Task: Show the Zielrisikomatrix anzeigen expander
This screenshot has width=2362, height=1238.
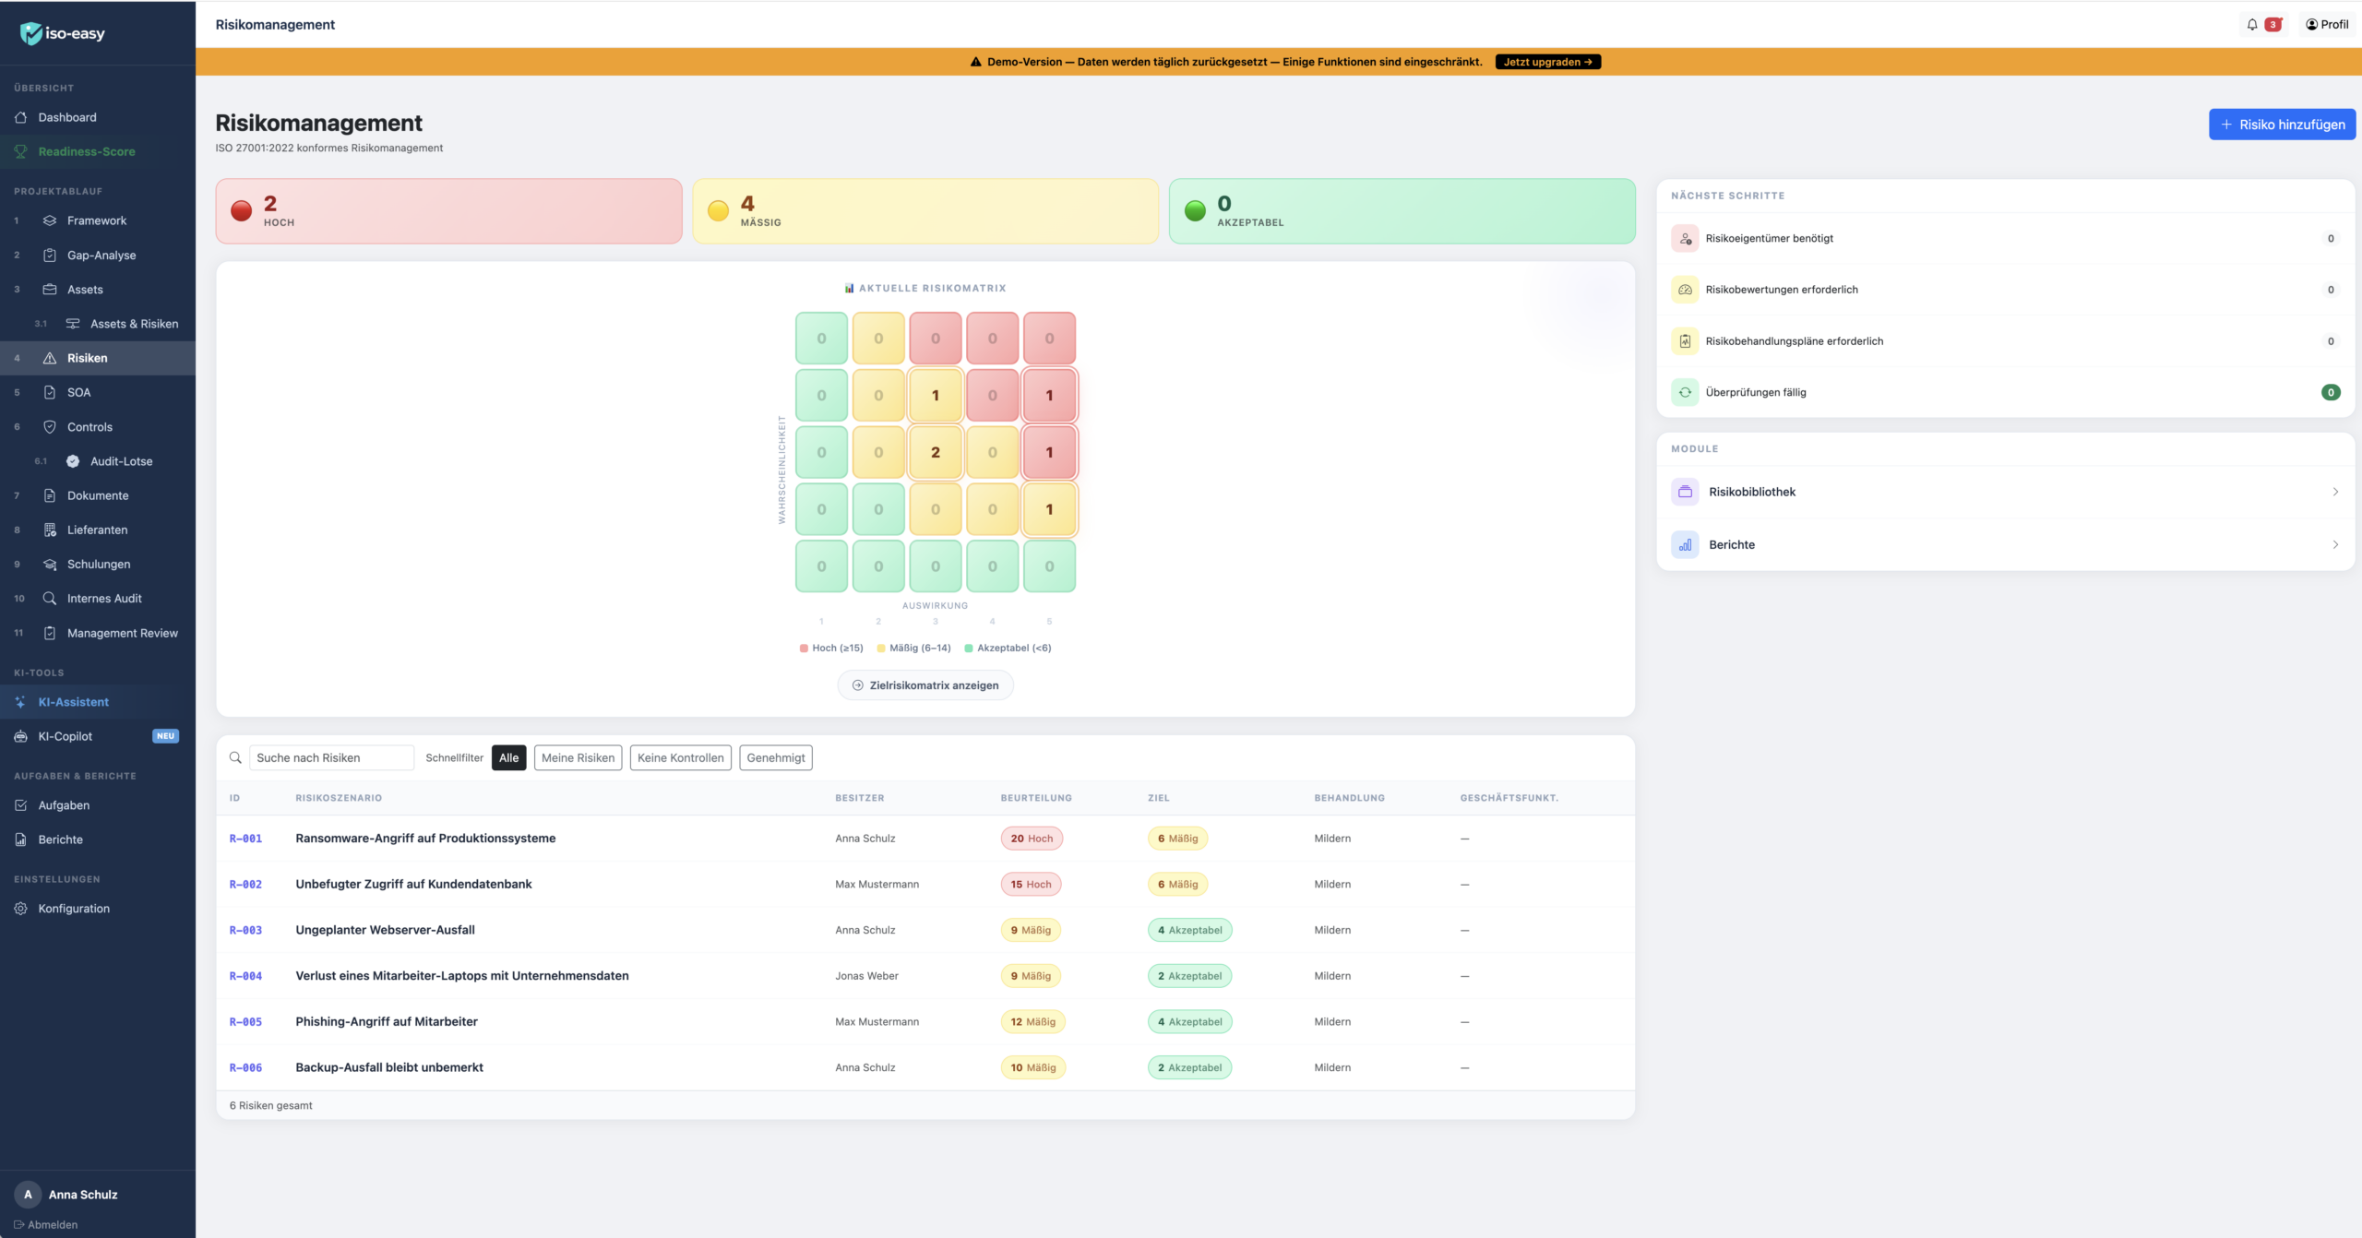Action: (x=925, y=685)
